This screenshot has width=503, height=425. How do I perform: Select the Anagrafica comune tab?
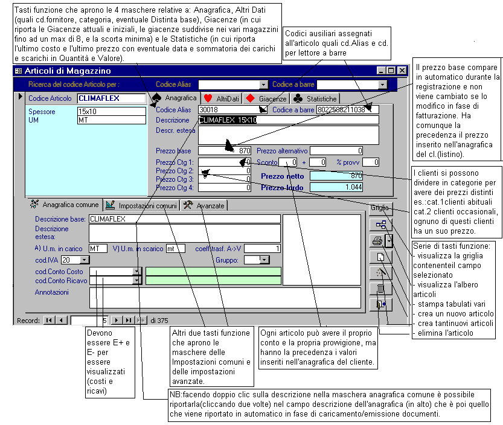tap(65, 205)
